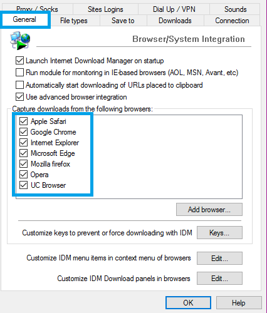Click the Add browser... button
This screenshot has height=313, width=267.
(x=209, y=210)
